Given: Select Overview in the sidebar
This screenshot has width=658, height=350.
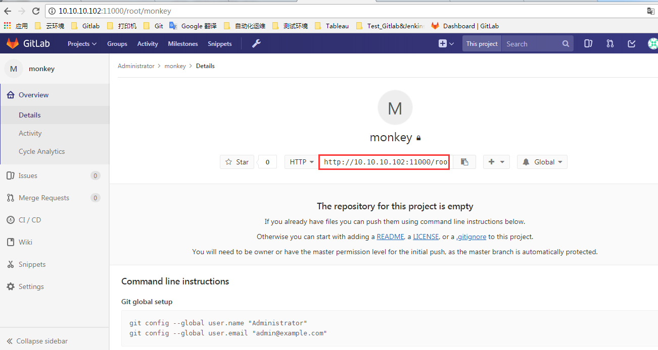Looking at the screenshot, I should [55, 95].
